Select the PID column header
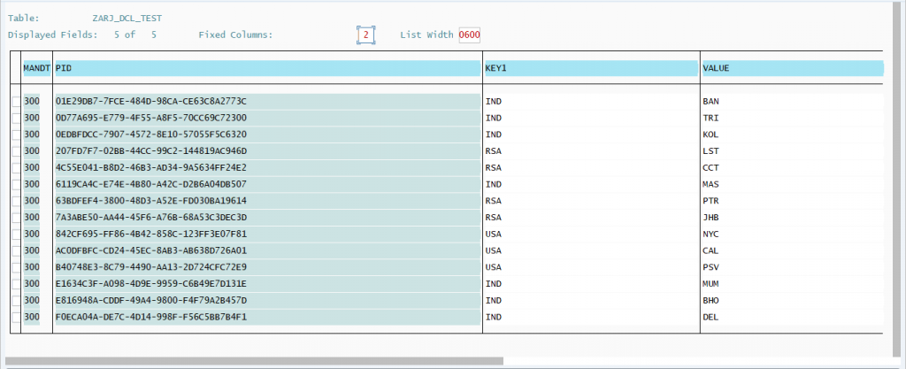This screenshot has height=369, width=906. pyautogui.click(x=267, y=68)
